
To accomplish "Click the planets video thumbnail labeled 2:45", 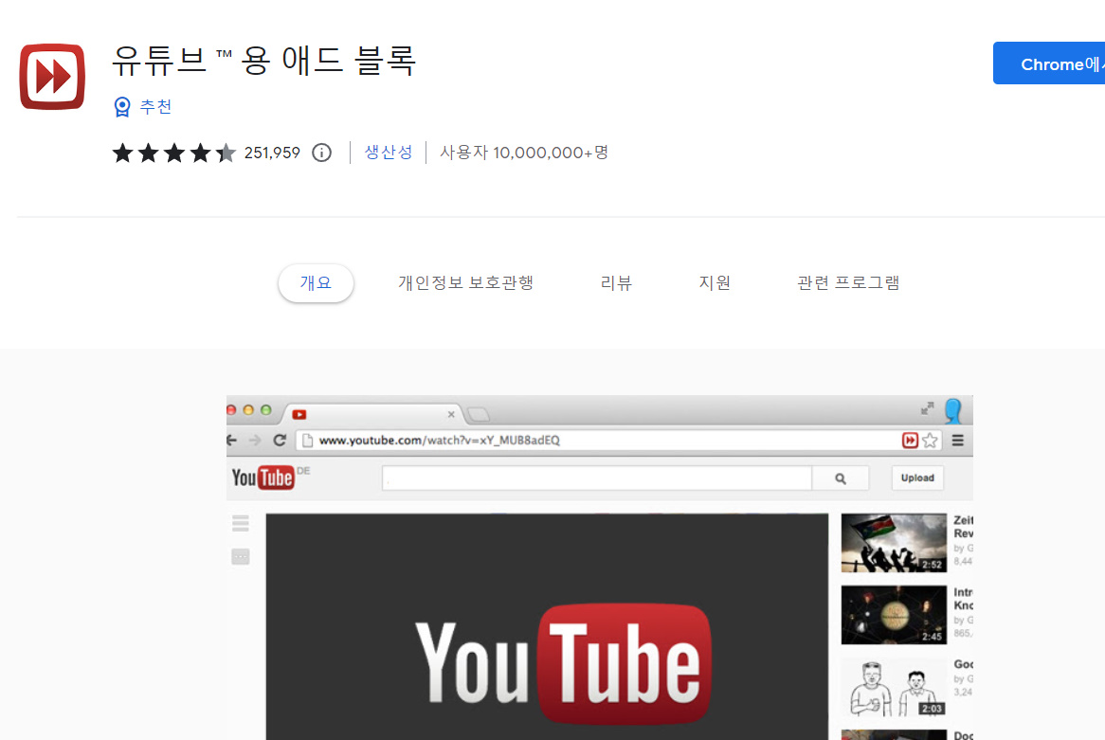I will (x=894, y=615).
